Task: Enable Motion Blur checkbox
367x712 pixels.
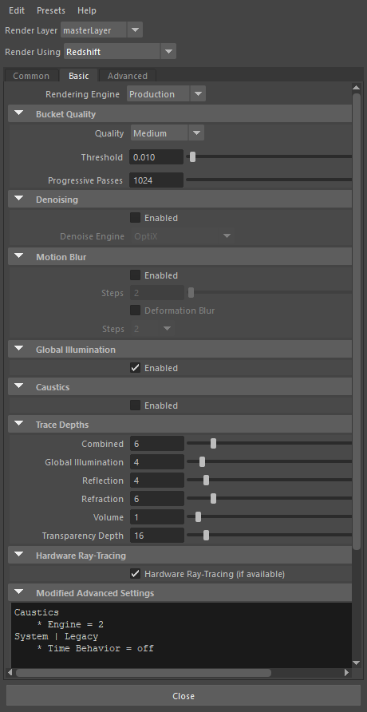Action: click(135, 275)
